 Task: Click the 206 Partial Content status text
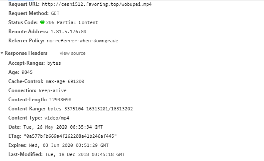point(72,22)
